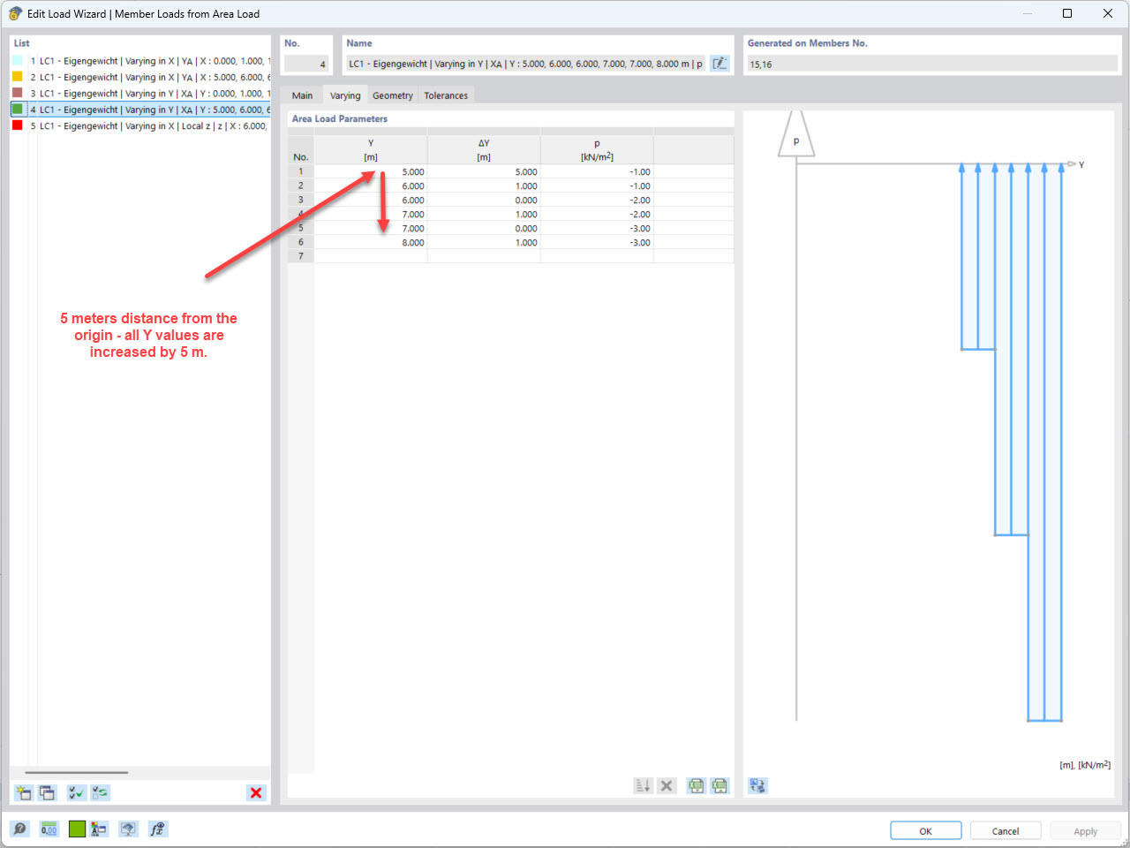Switch the preview units with the blue sync icon
The width and height of the screenshot is (1130, 848).
pyautogui.click(x=757, y=785)
